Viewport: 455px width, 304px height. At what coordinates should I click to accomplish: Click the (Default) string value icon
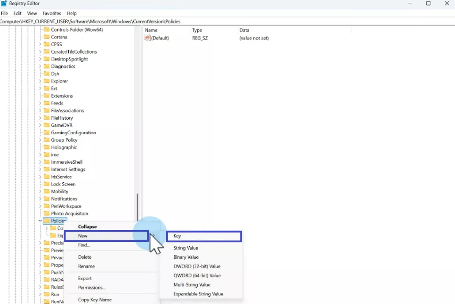[147, 38]
